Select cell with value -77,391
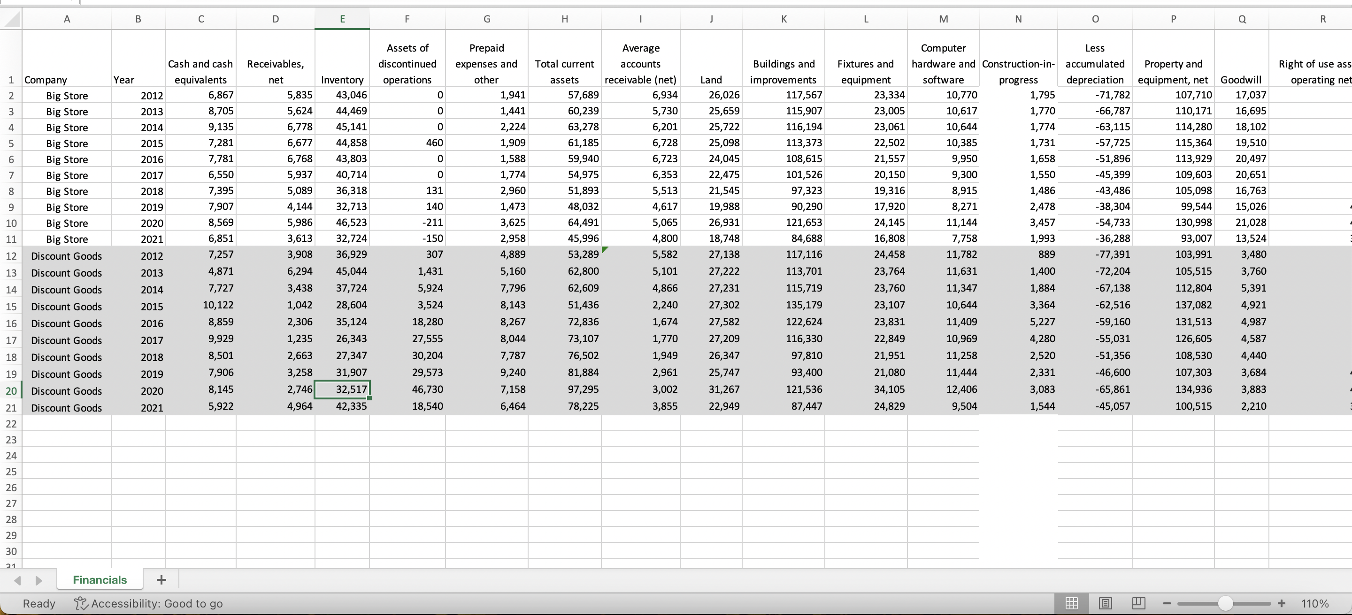The image size is (1352, 615). coord(1095,255)
